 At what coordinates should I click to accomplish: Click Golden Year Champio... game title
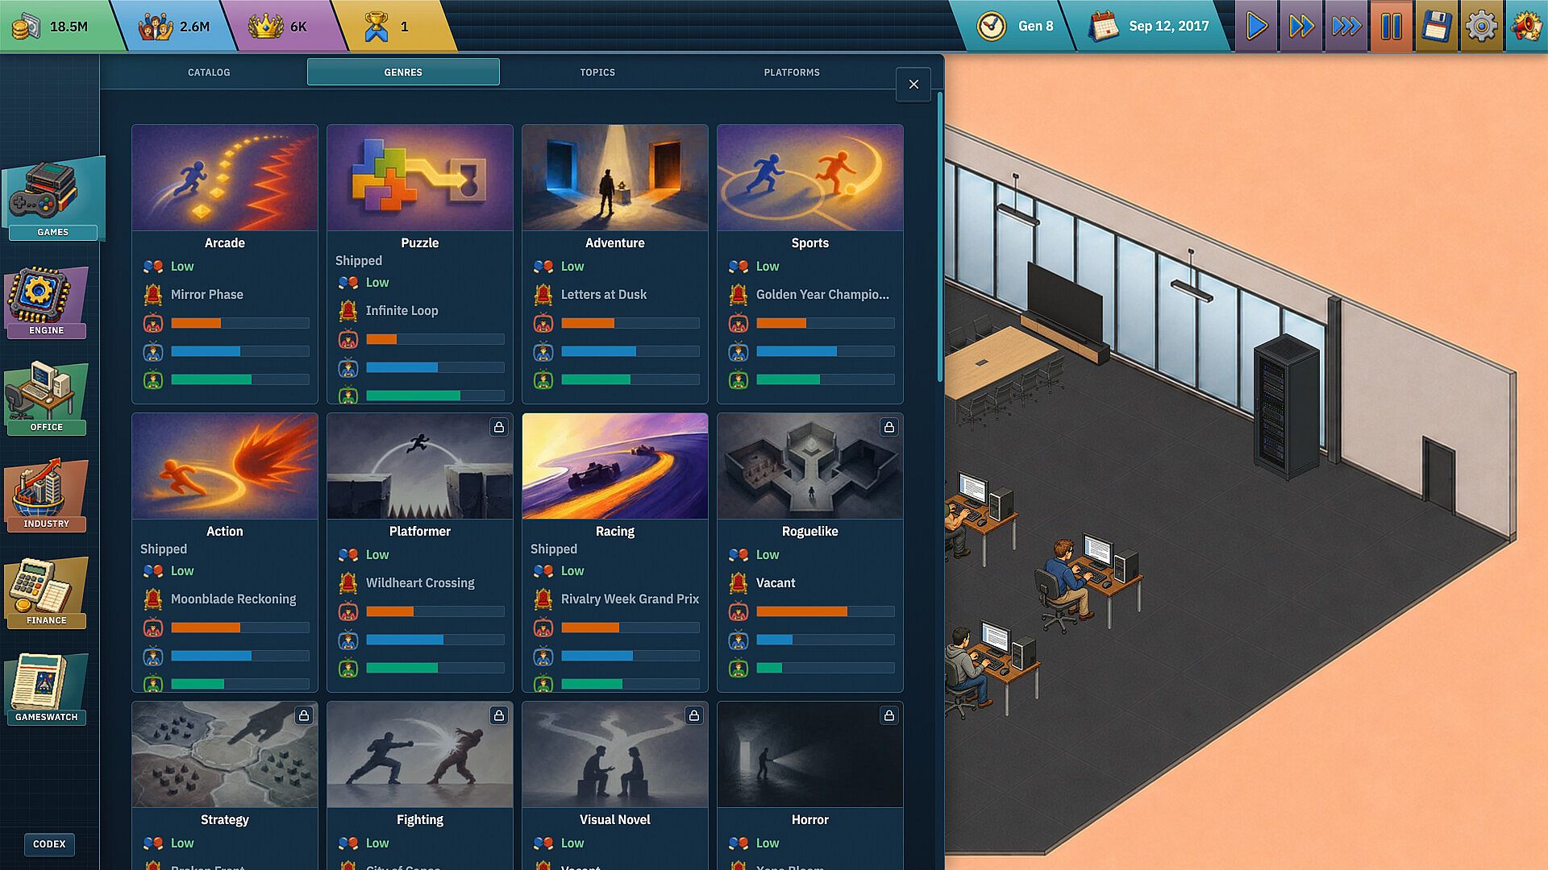(822, 295)
